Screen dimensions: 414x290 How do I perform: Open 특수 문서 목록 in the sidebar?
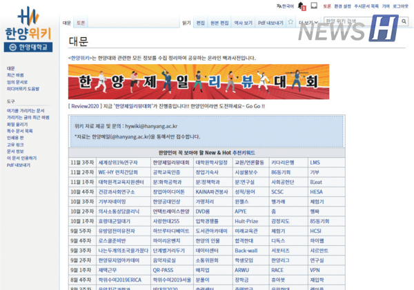20,131
